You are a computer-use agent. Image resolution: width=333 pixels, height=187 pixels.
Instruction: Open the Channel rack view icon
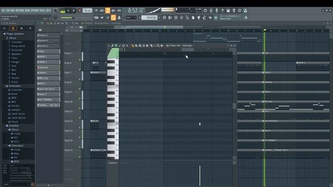(176, 18)
